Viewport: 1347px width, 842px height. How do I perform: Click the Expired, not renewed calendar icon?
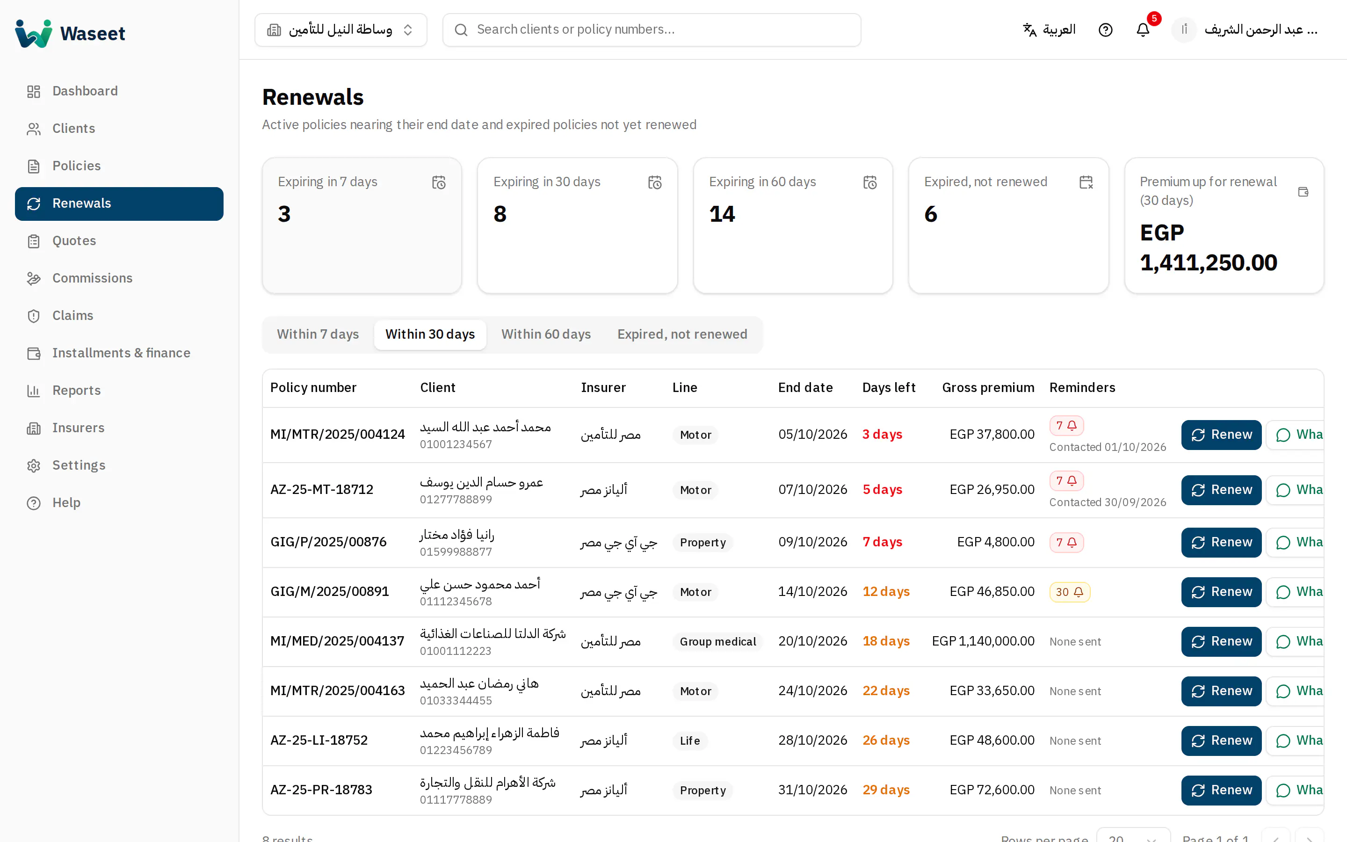coord(1086,182)
